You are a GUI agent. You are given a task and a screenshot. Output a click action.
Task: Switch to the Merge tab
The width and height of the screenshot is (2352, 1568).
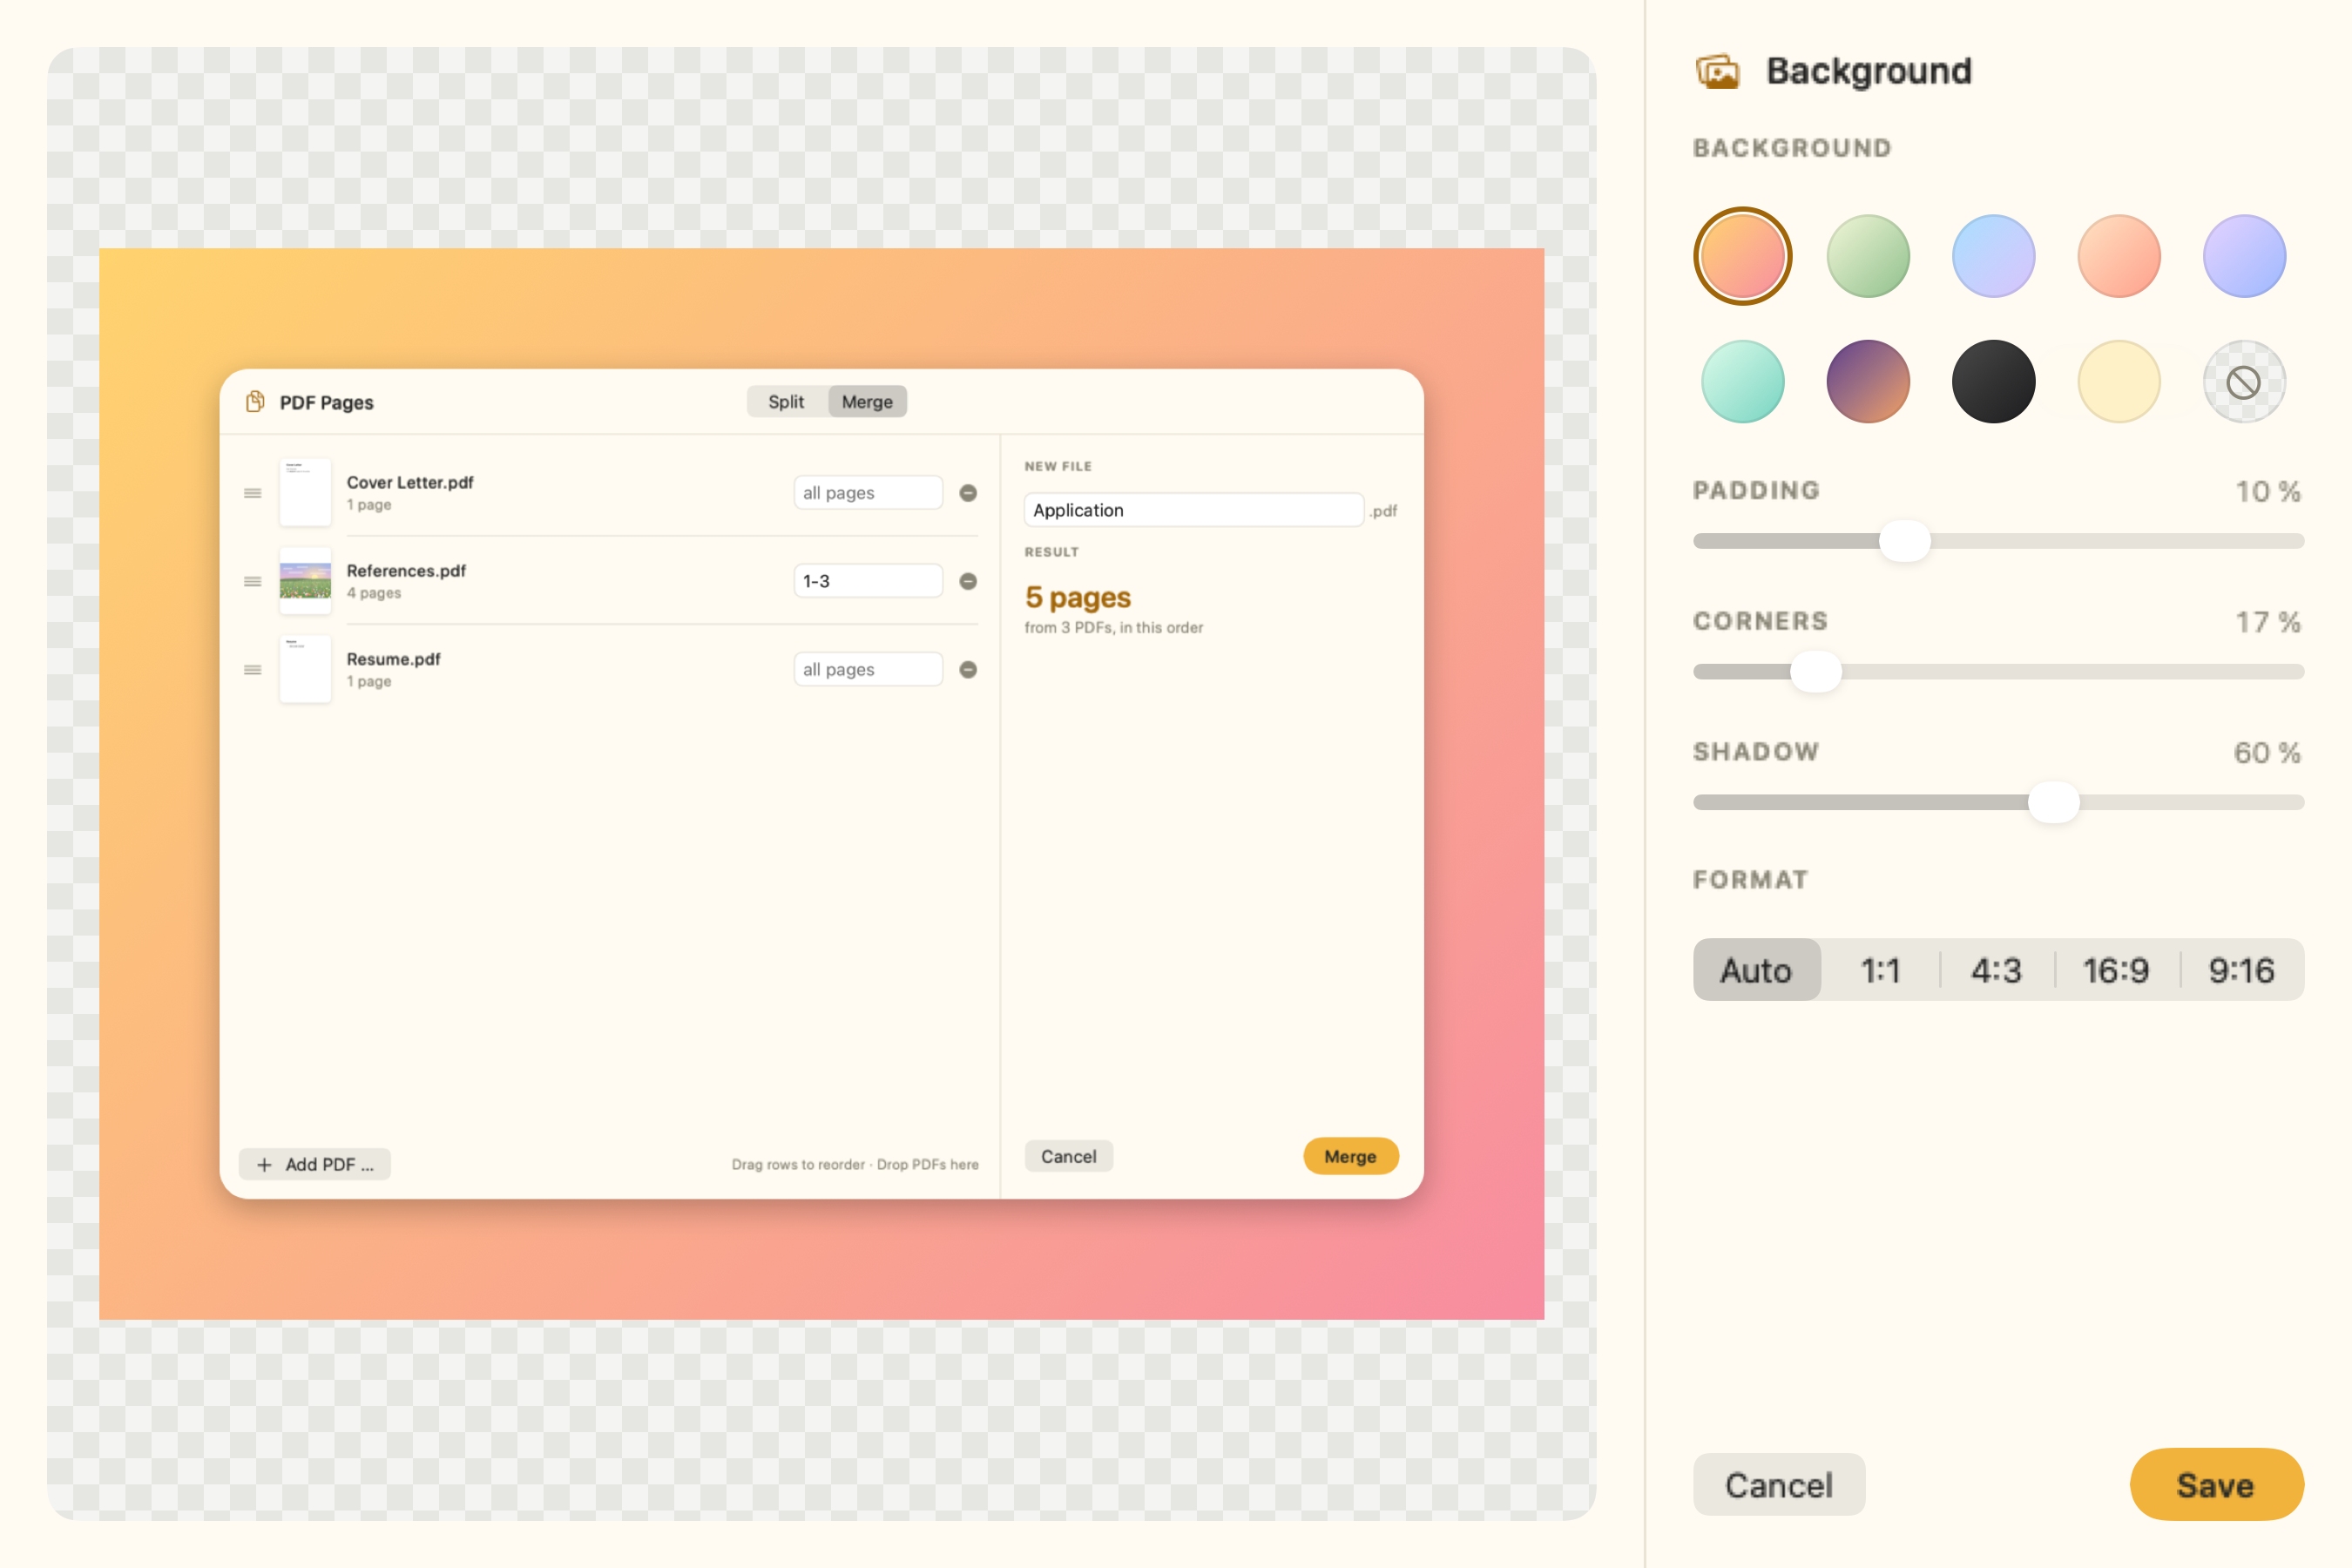867,402
